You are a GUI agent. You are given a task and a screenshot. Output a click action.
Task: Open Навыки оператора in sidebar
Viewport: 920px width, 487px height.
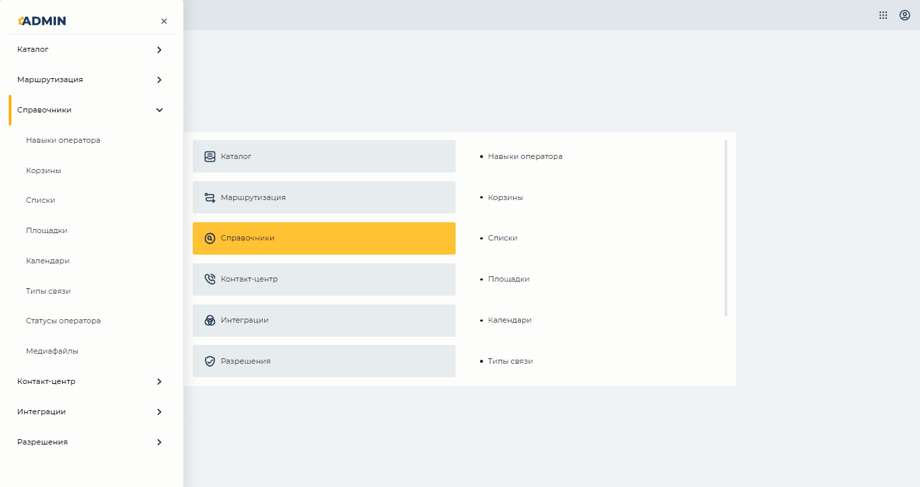[x=63, y=140]
